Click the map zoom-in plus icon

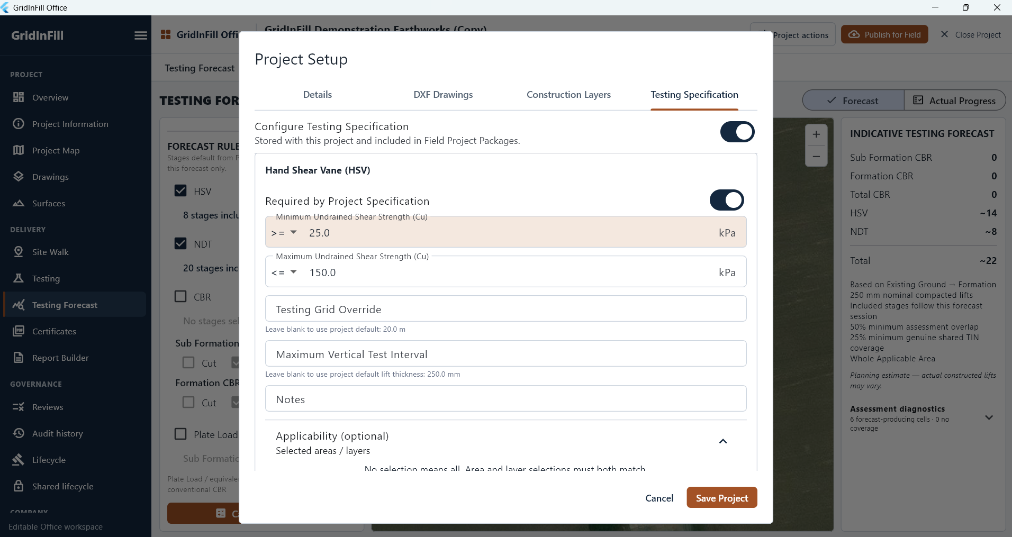click(816, 134)
